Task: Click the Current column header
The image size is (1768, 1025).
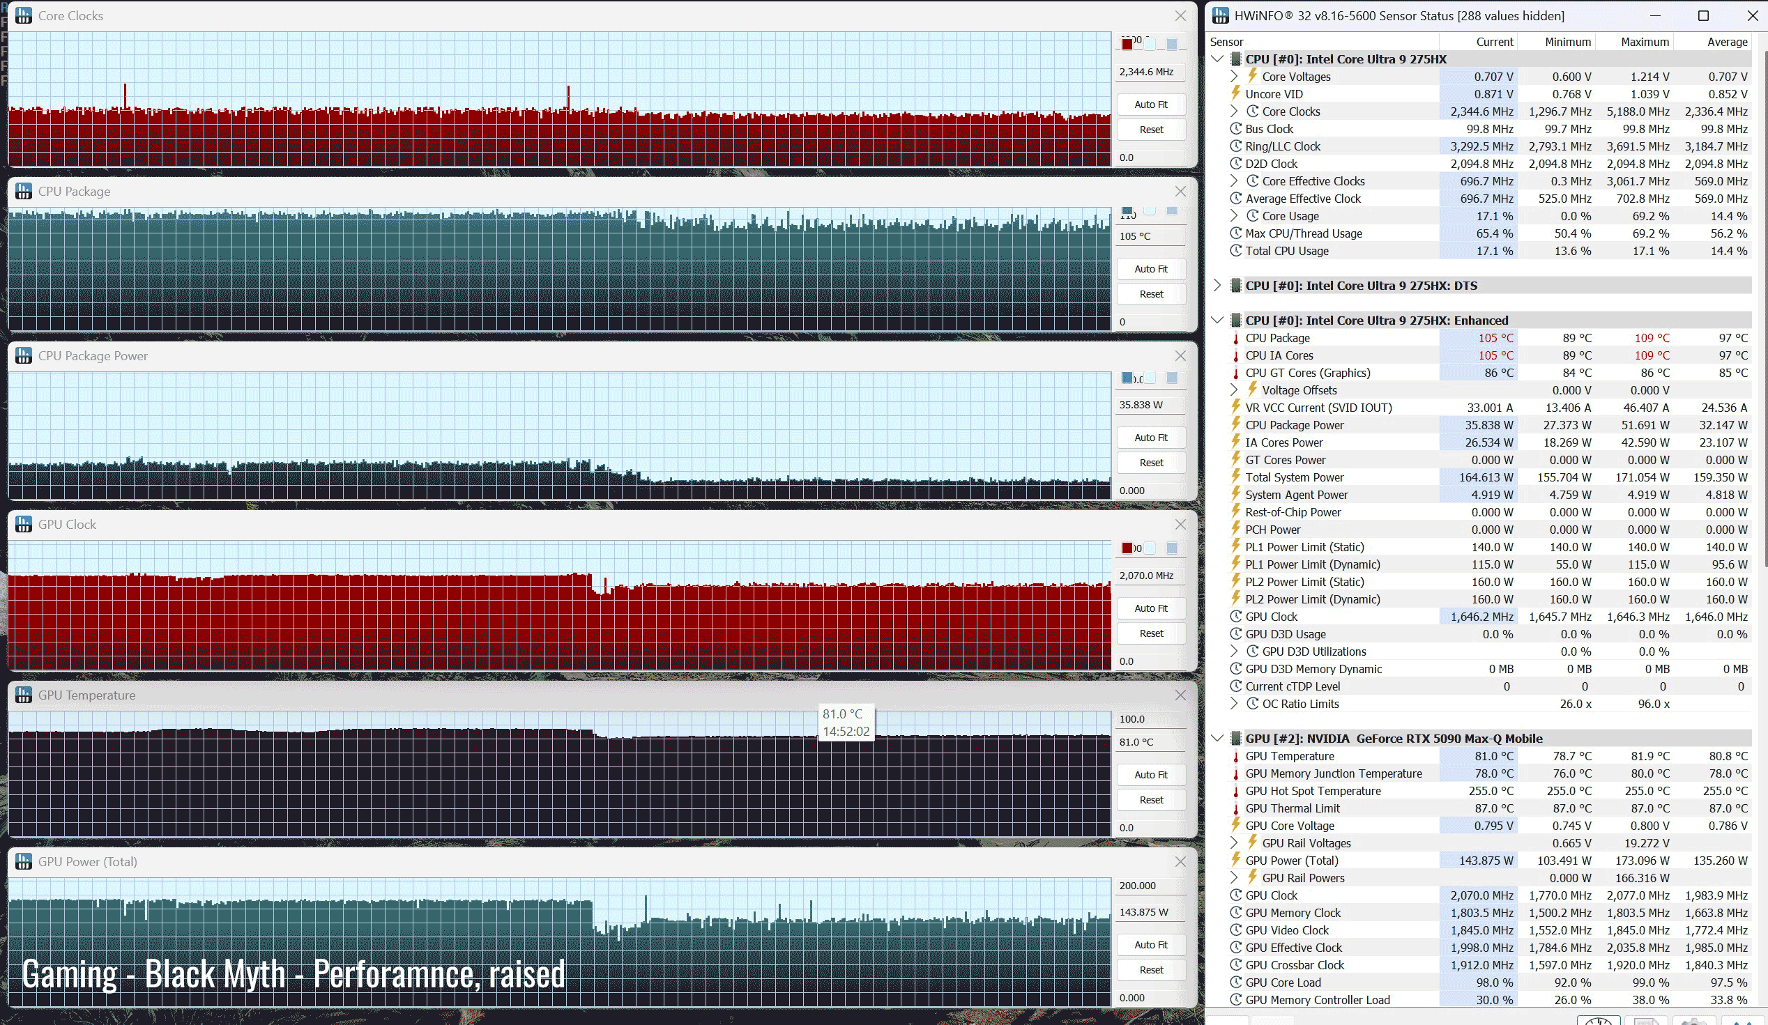Action: (x=1477, y=42)
